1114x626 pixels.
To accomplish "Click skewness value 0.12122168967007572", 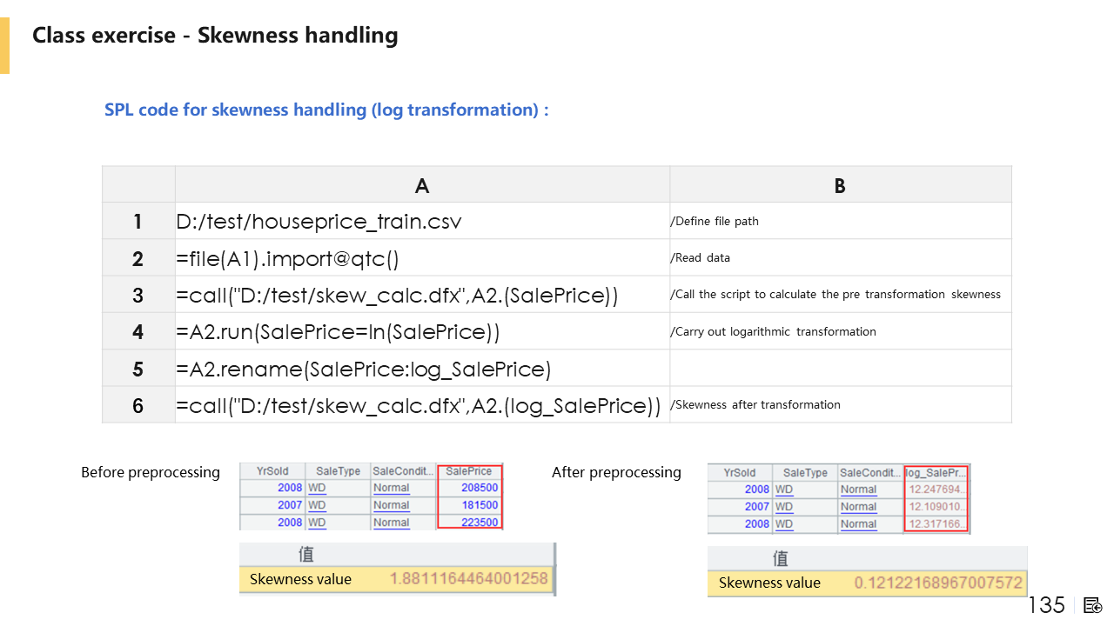I will pos(938,583).
